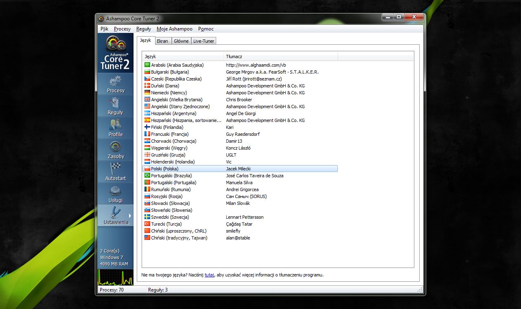
Task: Sort by the Język column header
Action: coord(183,57)
